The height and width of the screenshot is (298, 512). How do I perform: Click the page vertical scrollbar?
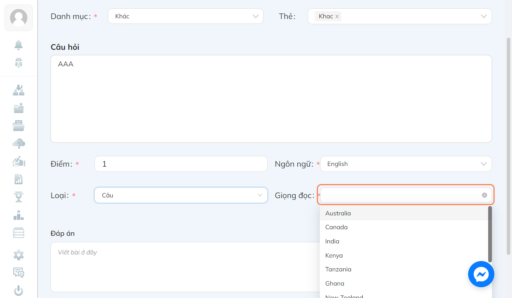pyautogui.click(x=508, y=146)
